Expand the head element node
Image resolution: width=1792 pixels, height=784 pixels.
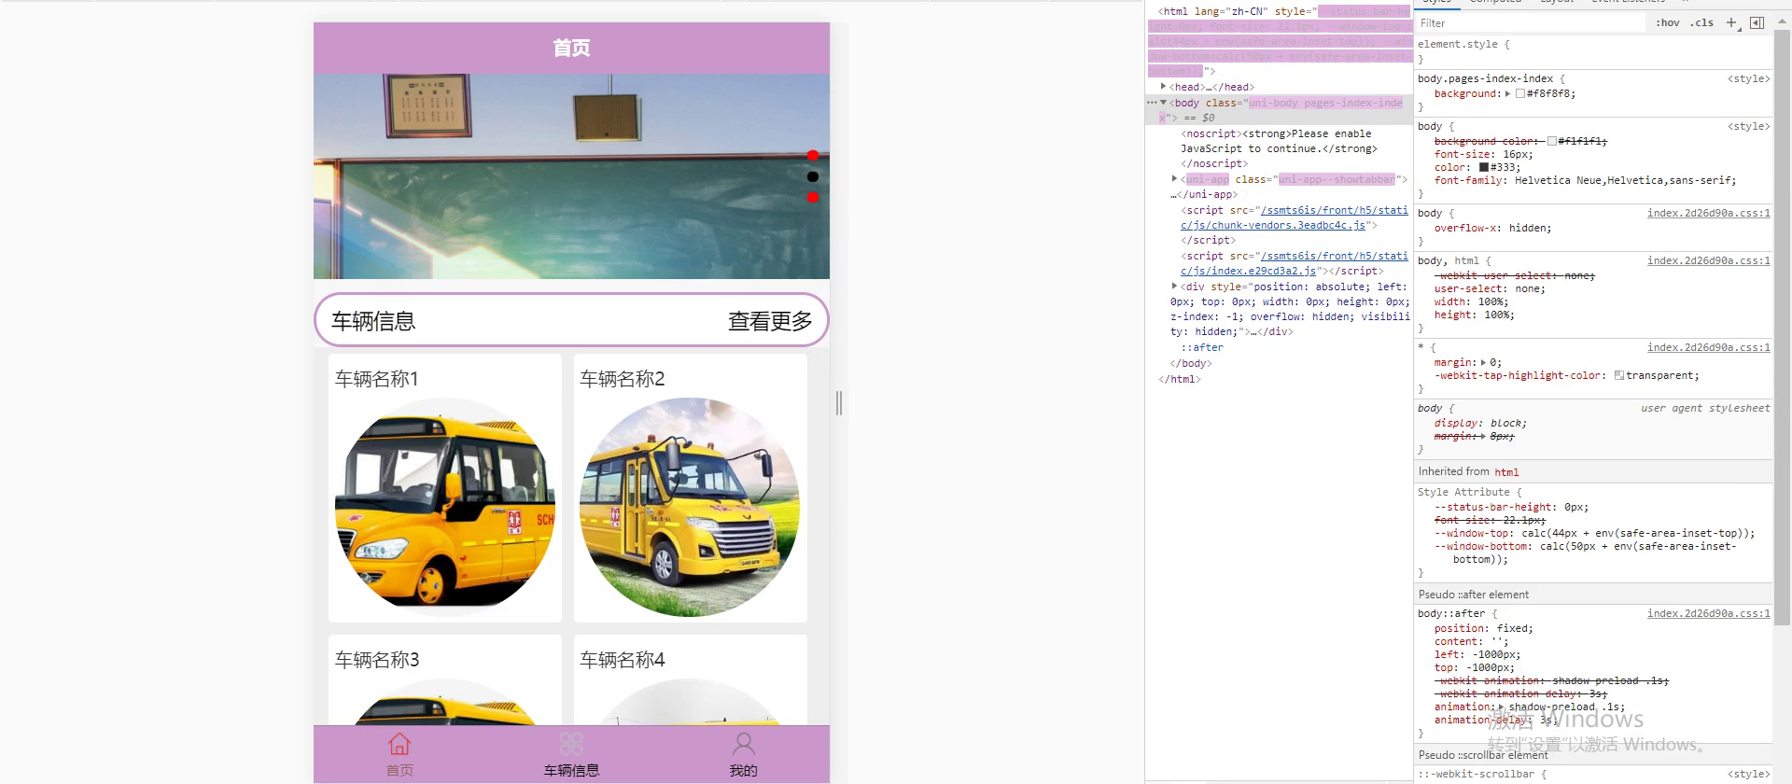1163,86
